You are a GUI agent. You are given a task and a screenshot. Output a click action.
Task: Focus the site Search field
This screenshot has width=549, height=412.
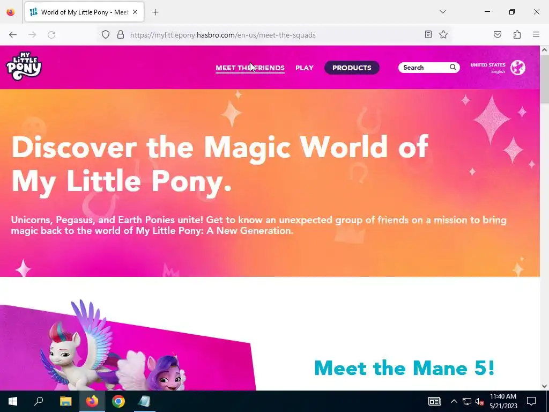[425, 68]
